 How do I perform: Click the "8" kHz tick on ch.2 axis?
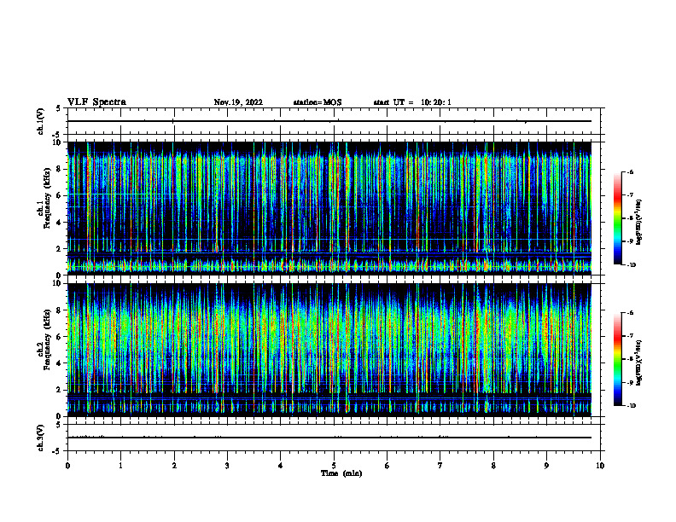[x=60, y=310]
